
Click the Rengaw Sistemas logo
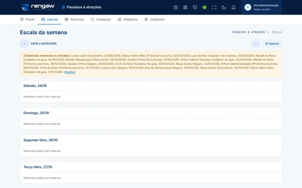[x=38, y=7]
